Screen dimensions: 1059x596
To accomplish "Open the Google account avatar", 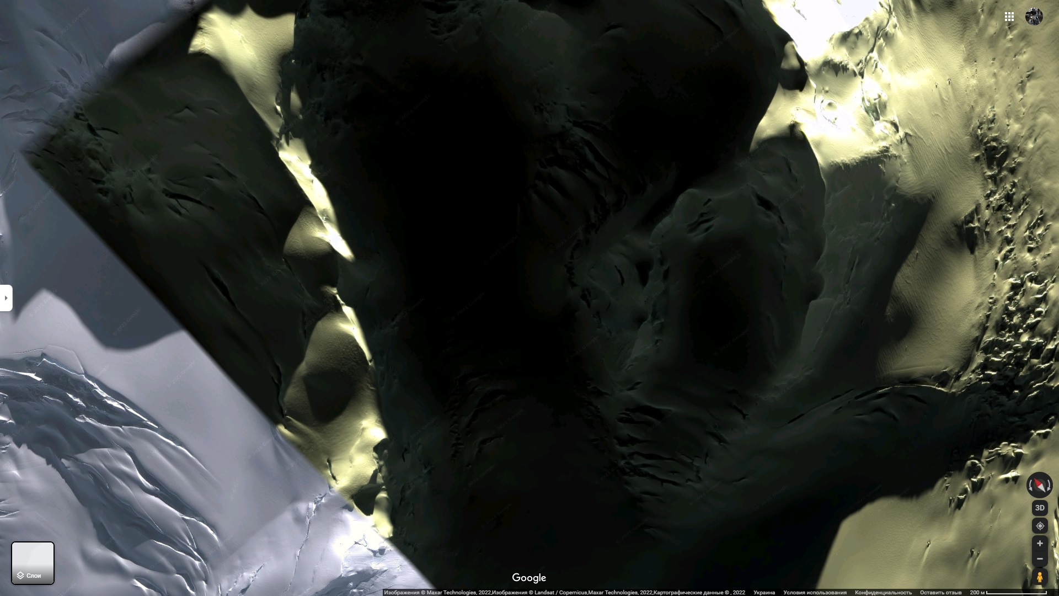I will 1034,17.
